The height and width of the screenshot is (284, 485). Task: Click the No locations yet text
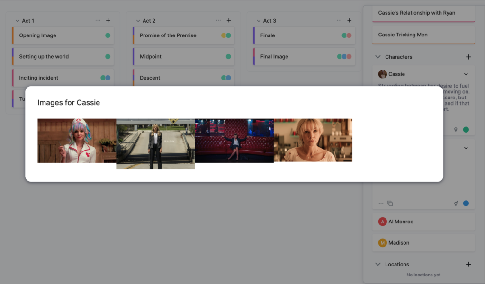click(x=423, y=275)
